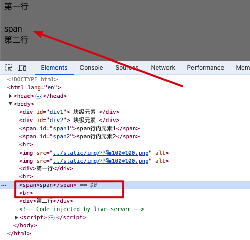
Task: Click the ellipsis badge inside the script tag
Action: 51,218
